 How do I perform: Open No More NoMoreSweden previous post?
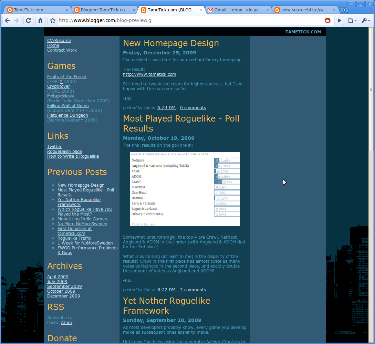pyautogui.click(x=82, y=224)
